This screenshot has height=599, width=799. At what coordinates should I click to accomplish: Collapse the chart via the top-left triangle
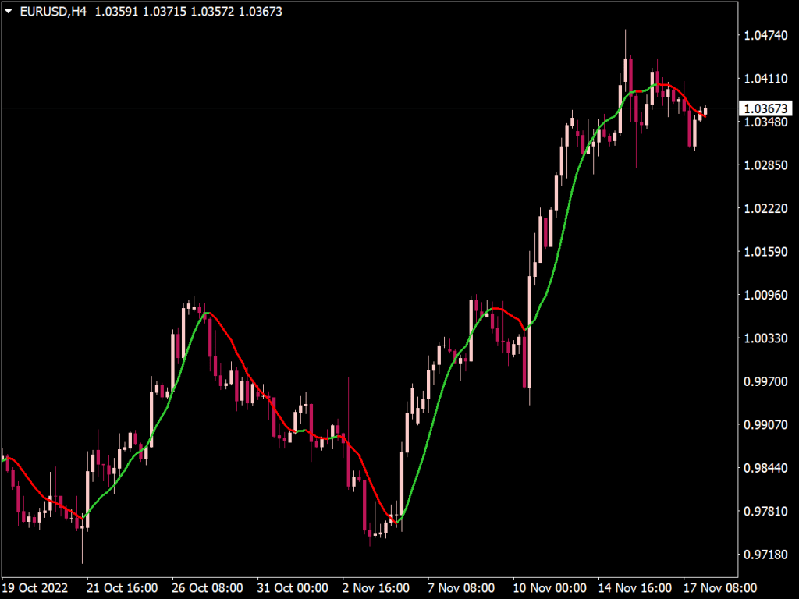coord(8,12)
